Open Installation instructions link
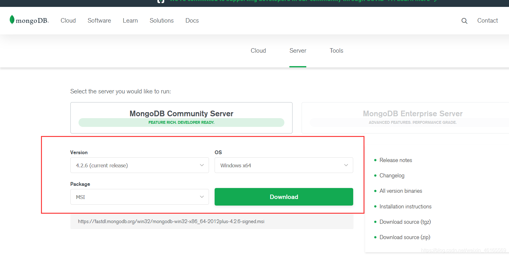Viewport: 509px width, 256px height. pyautogui.click(x=405, y=206)
